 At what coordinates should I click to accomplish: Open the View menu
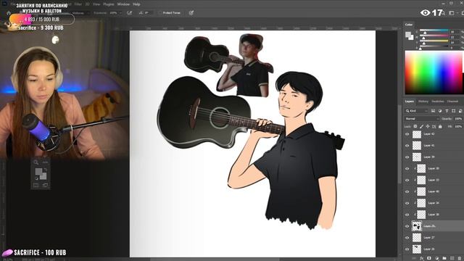pos(96,4)
